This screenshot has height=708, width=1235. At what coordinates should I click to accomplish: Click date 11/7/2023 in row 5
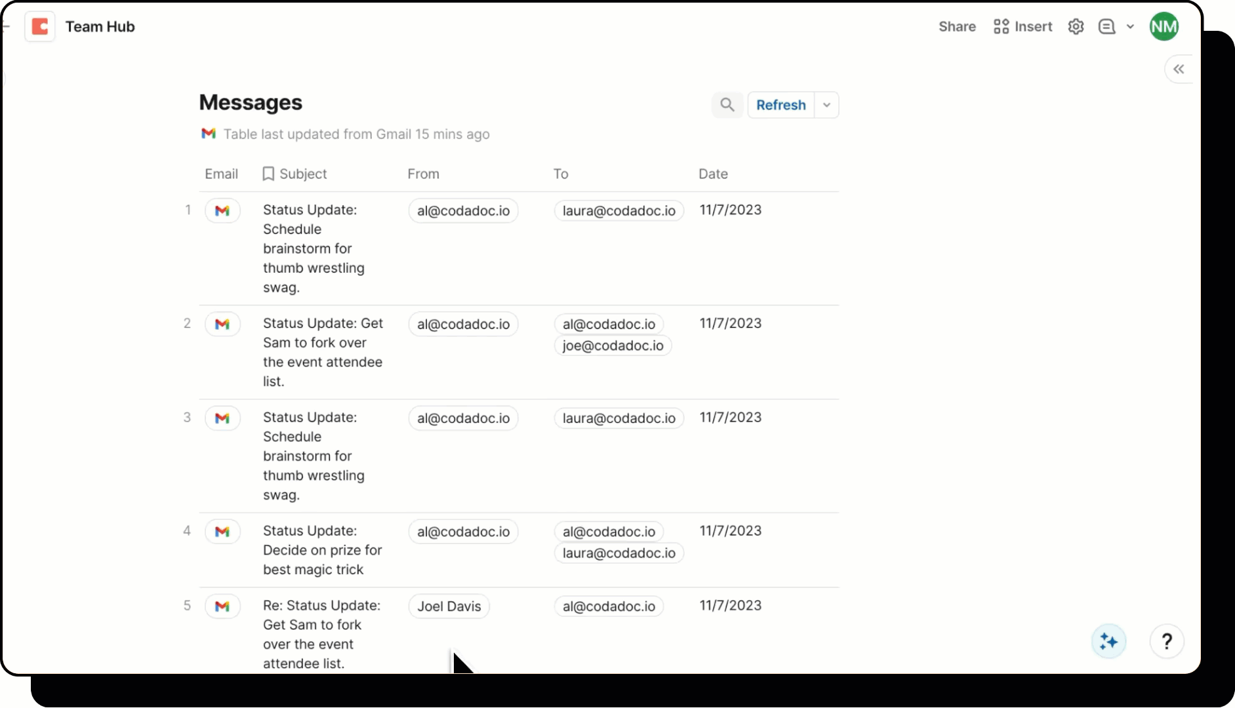tap(730, 606)
